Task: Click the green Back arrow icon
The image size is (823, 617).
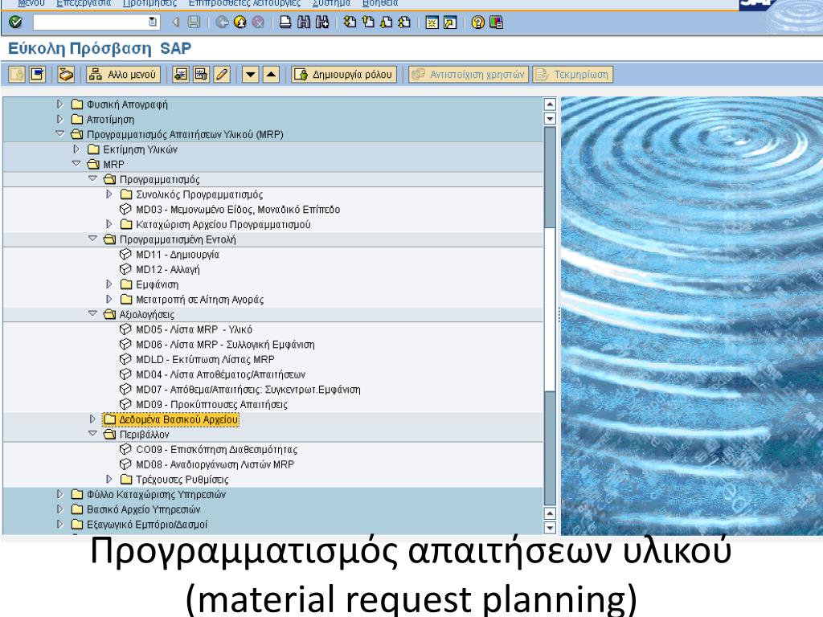Action: (x=222, y=22)
